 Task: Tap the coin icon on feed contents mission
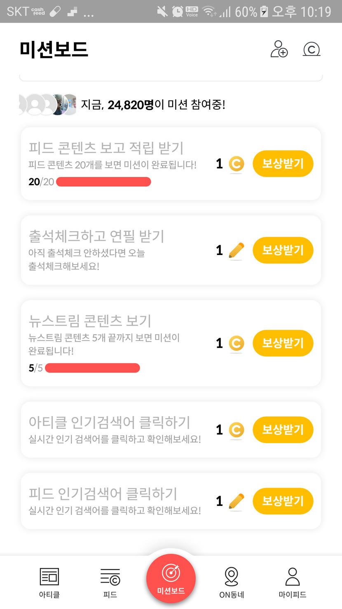pyautogui.click(x=236, y=164)
